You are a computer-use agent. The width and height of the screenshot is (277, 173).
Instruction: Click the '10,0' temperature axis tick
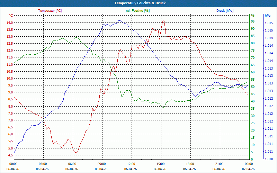[10, 79]
